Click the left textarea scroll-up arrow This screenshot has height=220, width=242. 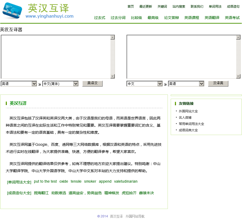pos(113,37)
